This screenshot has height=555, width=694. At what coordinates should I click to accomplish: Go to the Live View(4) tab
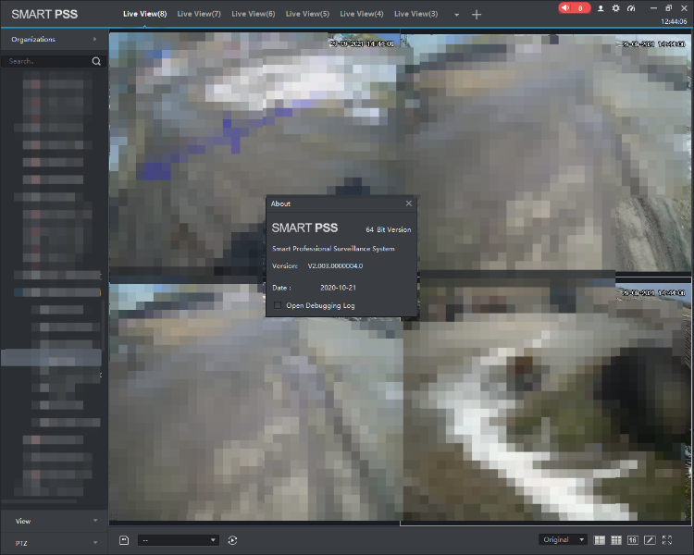click(362, 14)
